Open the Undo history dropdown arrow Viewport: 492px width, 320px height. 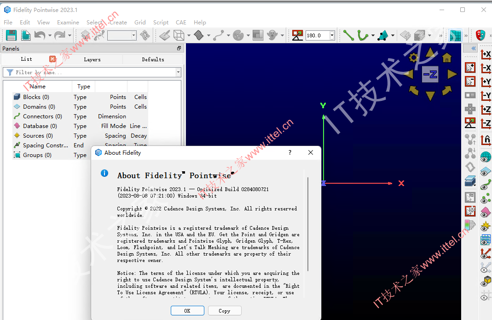[50, 35]
